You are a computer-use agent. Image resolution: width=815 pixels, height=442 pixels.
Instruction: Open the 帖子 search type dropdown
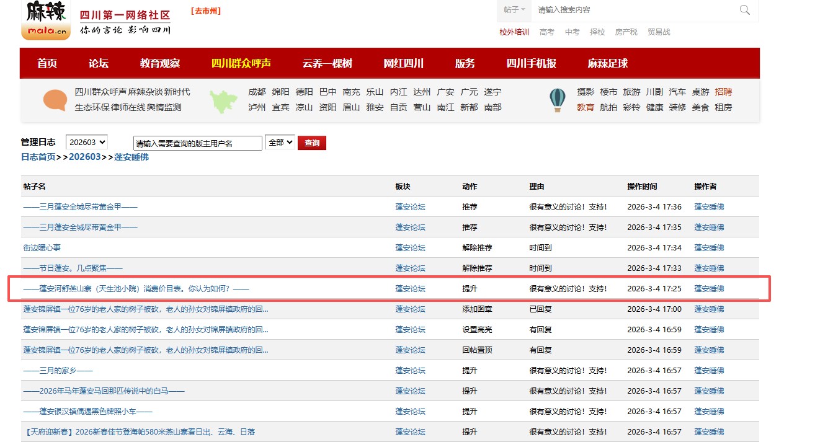coord(514,10)
